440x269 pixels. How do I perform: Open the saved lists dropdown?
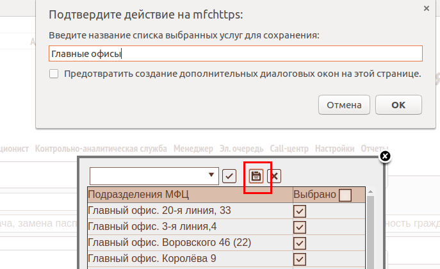tap(212, 175)
